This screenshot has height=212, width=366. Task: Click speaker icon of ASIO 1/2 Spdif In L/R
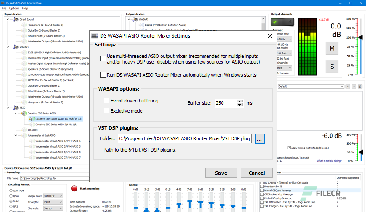32,119
